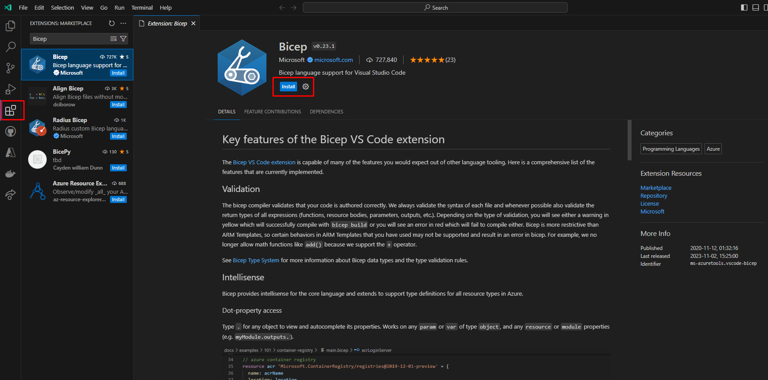Click the top command center Search box
Screen dimensions: 768x380
435,7
